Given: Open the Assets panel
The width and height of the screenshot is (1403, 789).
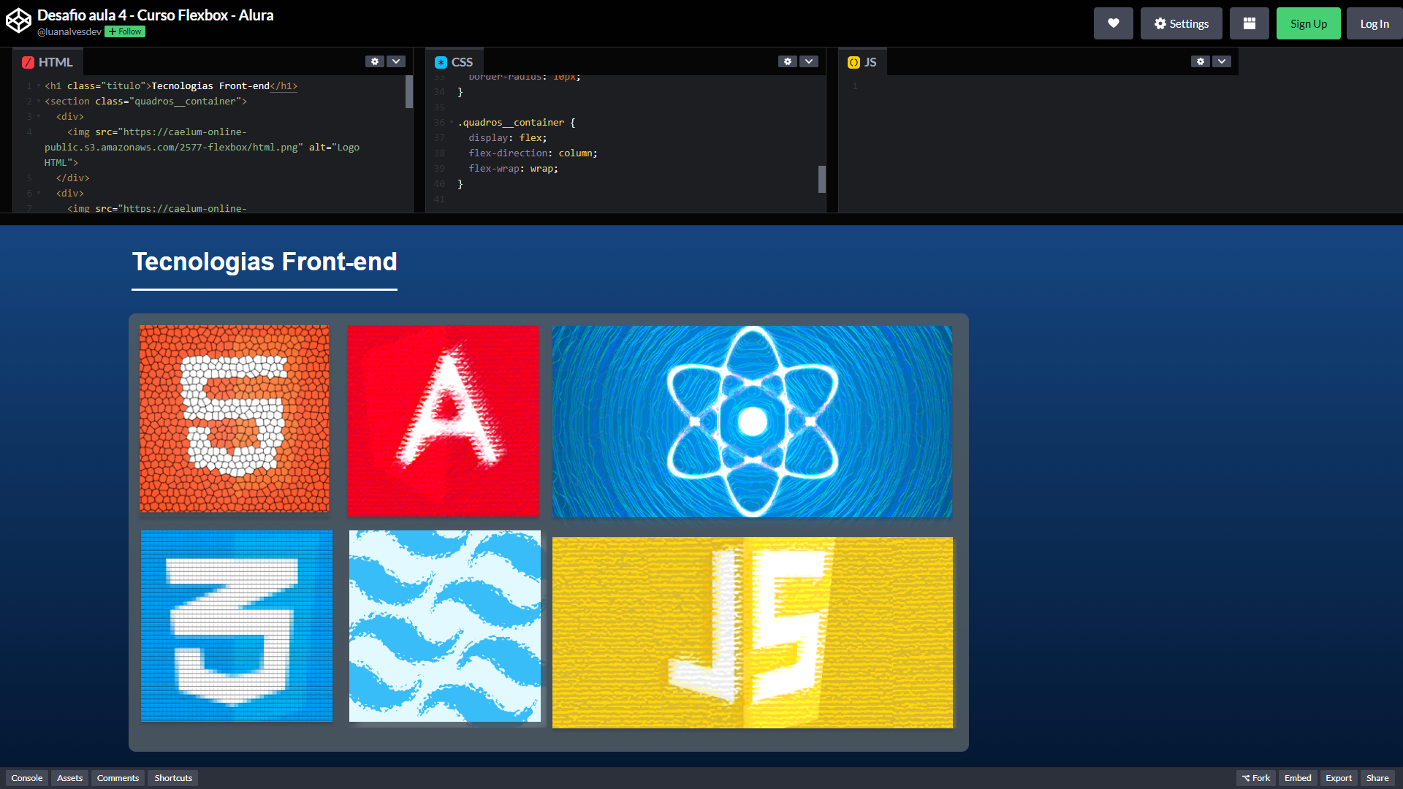Looking at the screenshot, I should (70, 778).
